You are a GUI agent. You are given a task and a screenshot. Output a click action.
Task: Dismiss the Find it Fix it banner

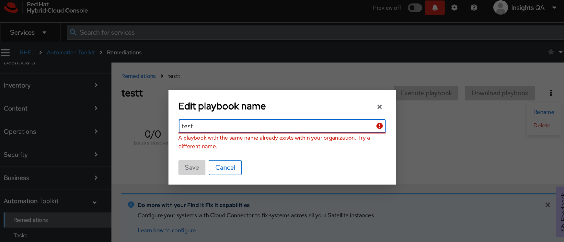[548, 205]
